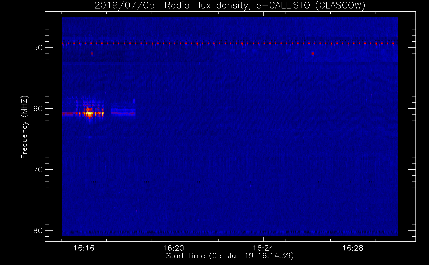This screenshot has height=265, width=429.
Task: Click the 70 MHz frequency tick label
Action: [38, 170]
